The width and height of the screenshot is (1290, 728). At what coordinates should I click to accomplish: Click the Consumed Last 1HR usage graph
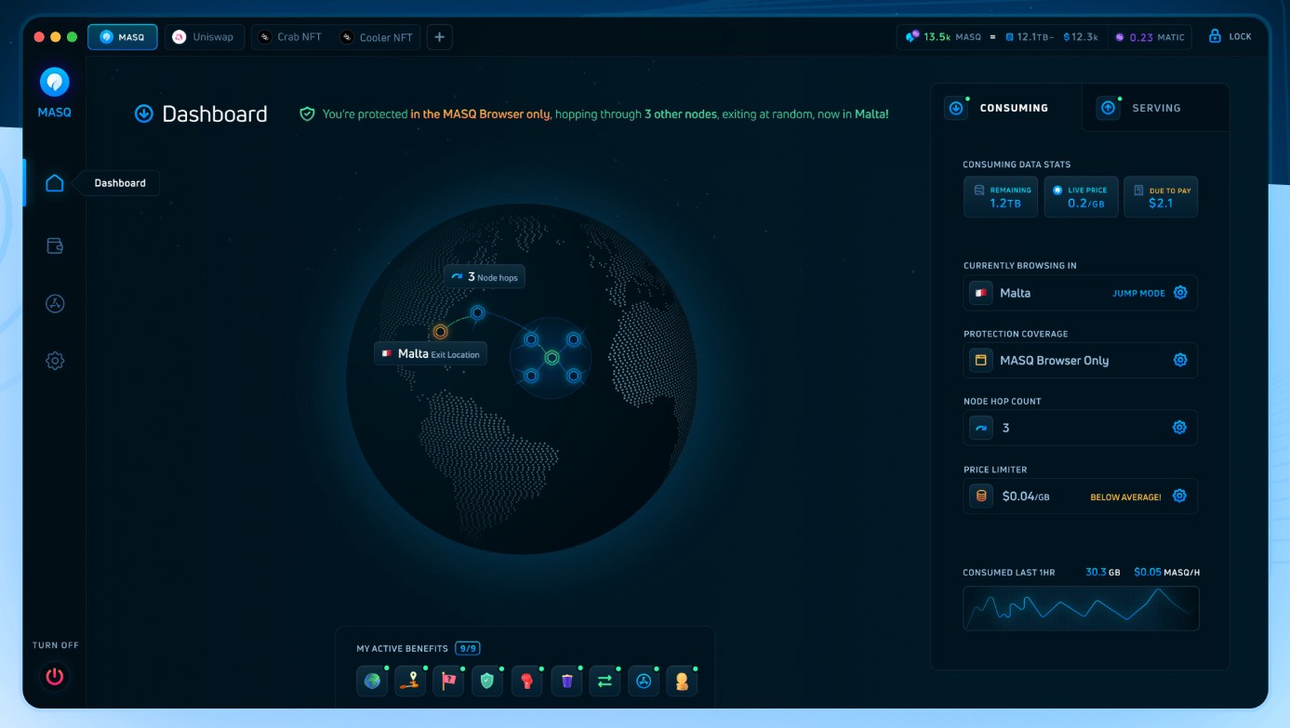pyautogui.click(x=1081, y=608)
